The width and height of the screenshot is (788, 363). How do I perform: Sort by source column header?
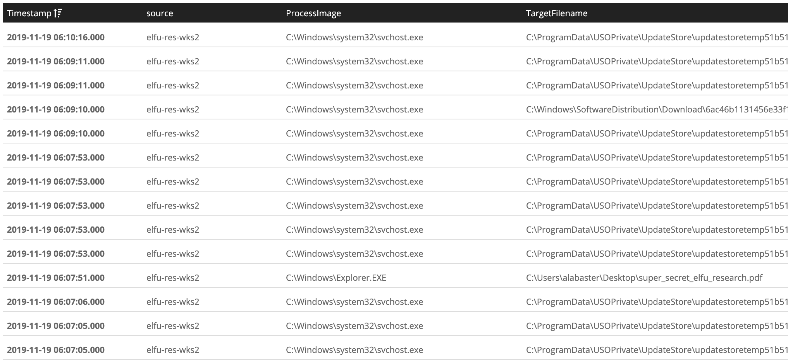[160, 13]
